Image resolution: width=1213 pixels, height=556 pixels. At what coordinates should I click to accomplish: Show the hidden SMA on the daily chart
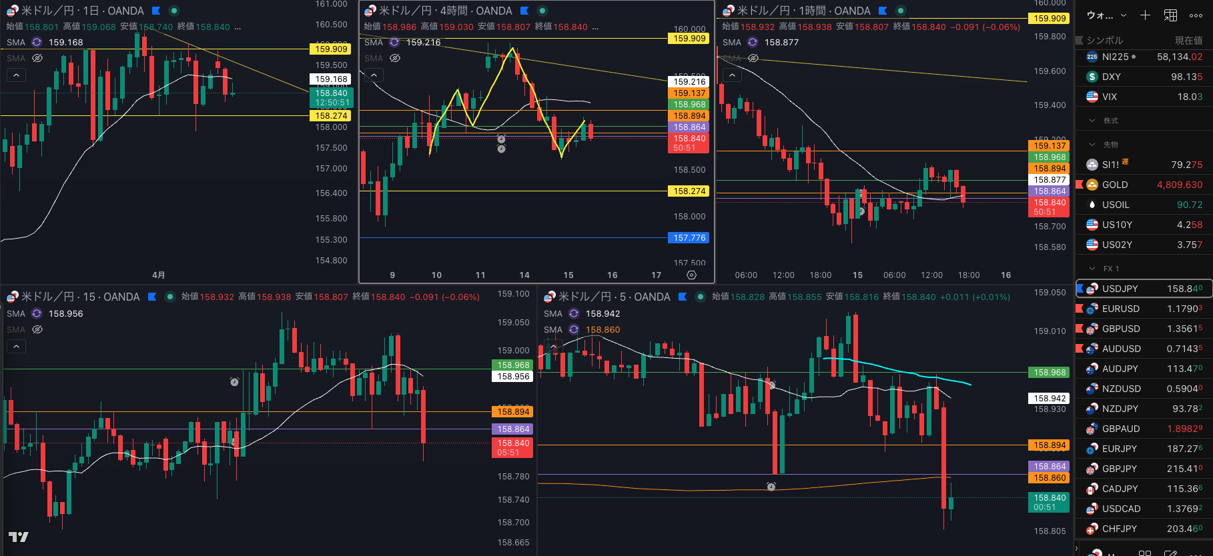(x=37, y=58)
